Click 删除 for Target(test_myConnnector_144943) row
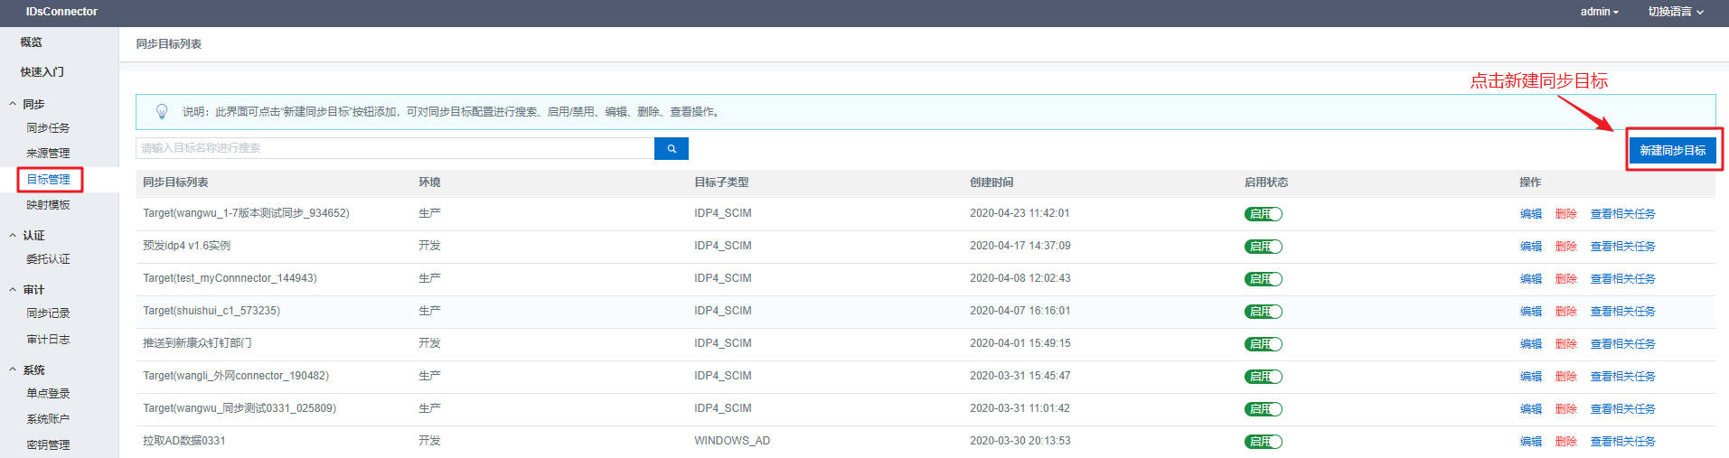1729x458 pixels. tap(1565, 279)
